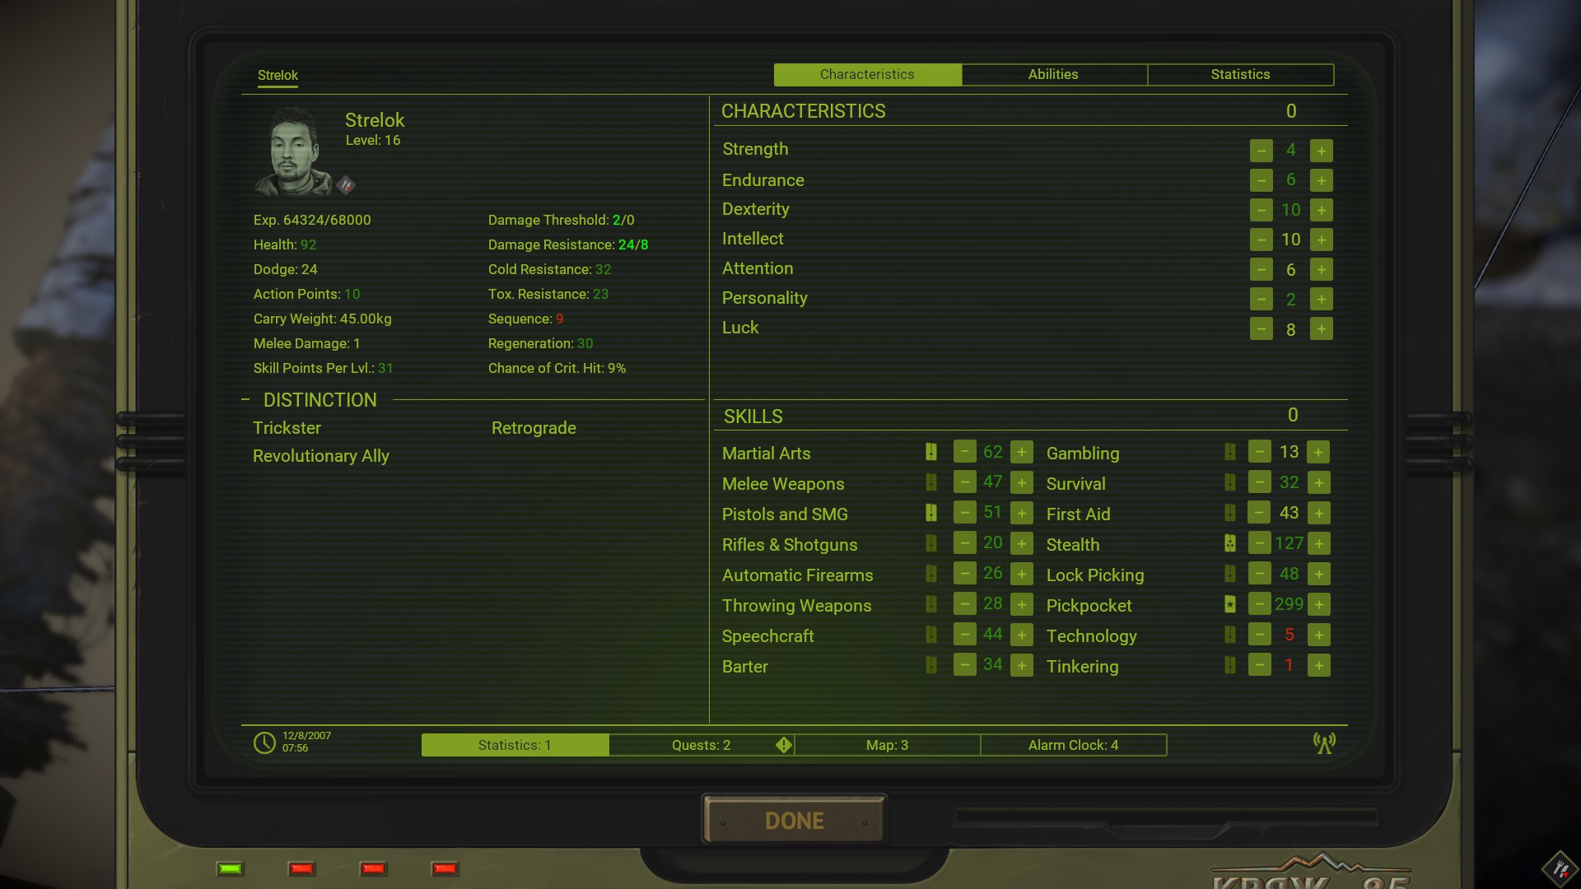Viewport: 1581px width, 889px height.
Task: Select the Trickster distinction
Action: pyautogui.click(x=287, y=428)
